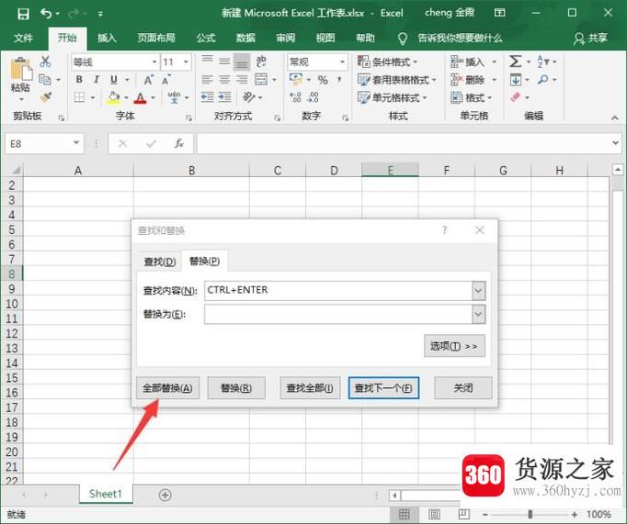Click the text Orientation icon
The height and width of the screenshot is (524, 627).
248,97
